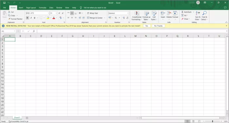Toggle Center horizontal alignment
229x123 pixels.
pos(72,18)
